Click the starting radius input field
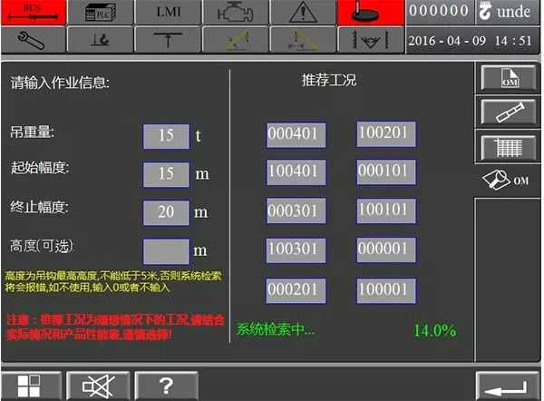 tap(166, 173)
